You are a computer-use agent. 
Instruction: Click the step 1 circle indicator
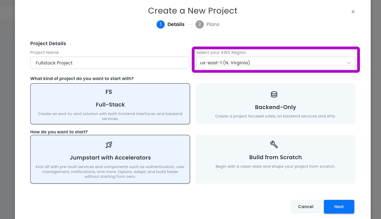coord(161,24)
